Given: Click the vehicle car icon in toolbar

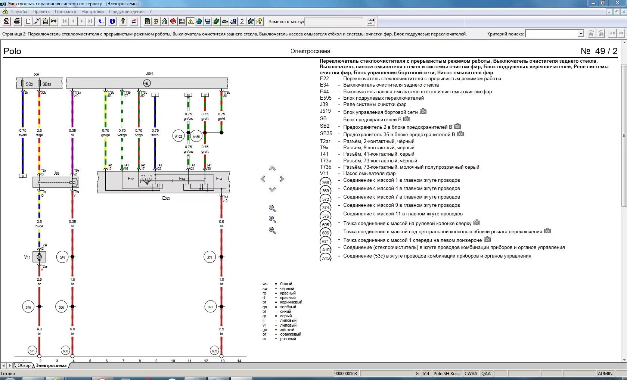Looking at the screenshot, I should coord(54,21).
